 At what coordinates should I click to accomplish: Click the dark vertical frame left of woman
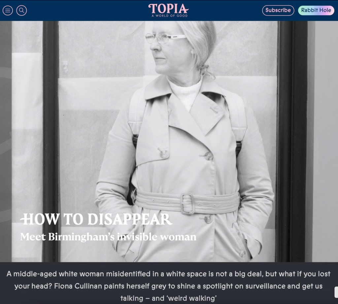pyautogui.click(x=51, y=139)
